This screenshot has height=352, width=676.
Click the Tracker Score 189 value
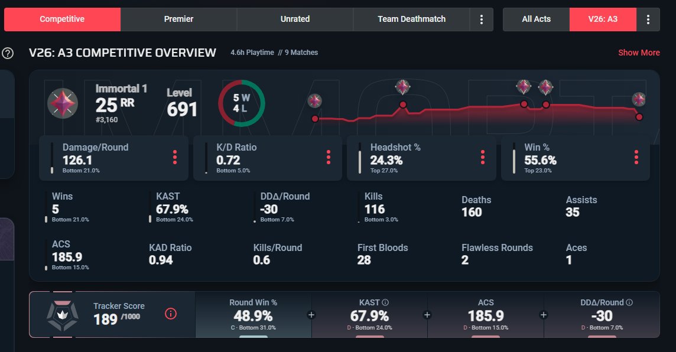(106, 320)
